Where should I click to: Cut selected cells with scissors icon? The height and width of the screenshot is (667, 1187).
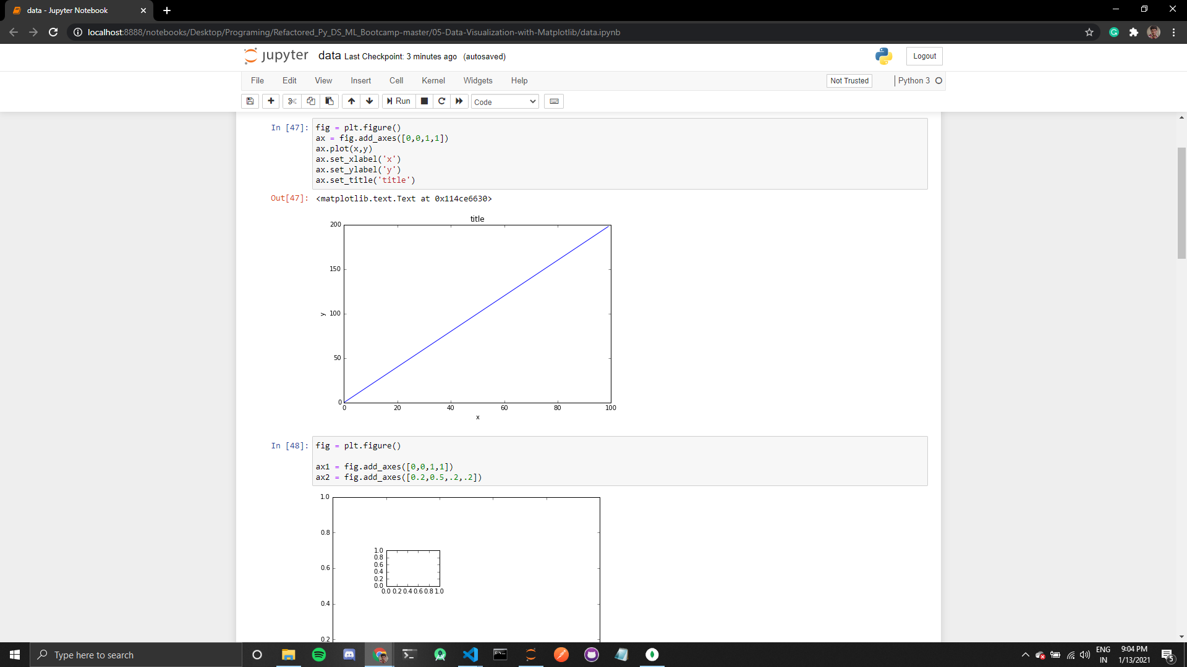(x=292, y=101)
